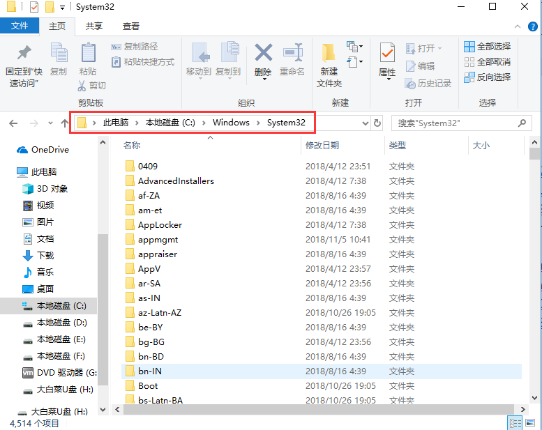Click the search magnifier icon
The image size is (542, 430).
click(522, 123)
